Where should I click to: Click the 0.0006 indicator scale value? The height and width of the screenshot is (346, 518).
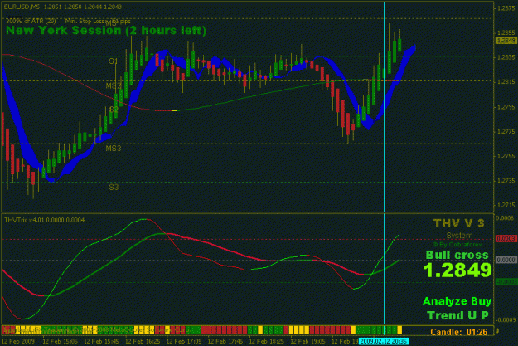506,218
